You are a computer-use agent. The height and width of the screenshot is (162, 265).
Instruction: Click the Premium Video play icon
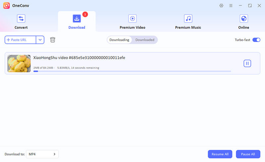[x=132, y=19]
